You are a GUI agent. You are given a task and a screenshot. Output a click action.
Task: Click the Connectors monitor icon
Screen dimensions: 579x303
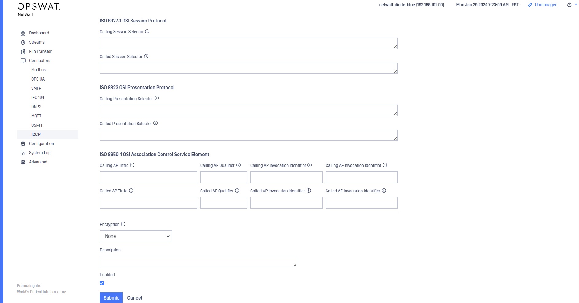coord(23,61)
